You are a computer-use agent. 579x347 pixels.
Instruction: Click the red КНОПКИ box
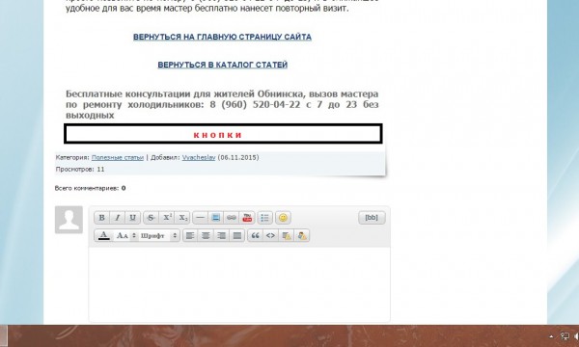[x=223, y=134]
